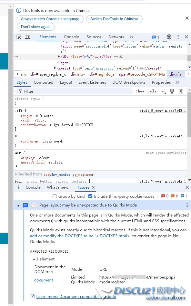Screen dimensions: 191x306
Task: Uncheck Include third-party cookie issues
Action: (x=90, y=196)
